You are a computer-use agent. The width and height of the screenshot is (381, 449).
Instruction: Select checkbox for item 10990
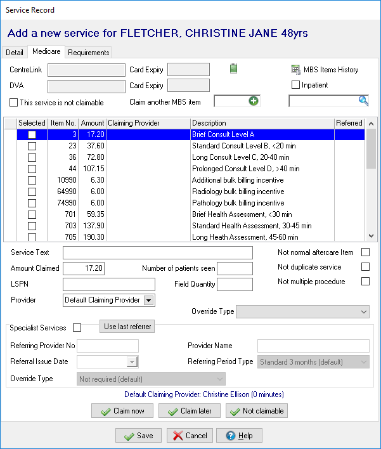coord(32,180)
